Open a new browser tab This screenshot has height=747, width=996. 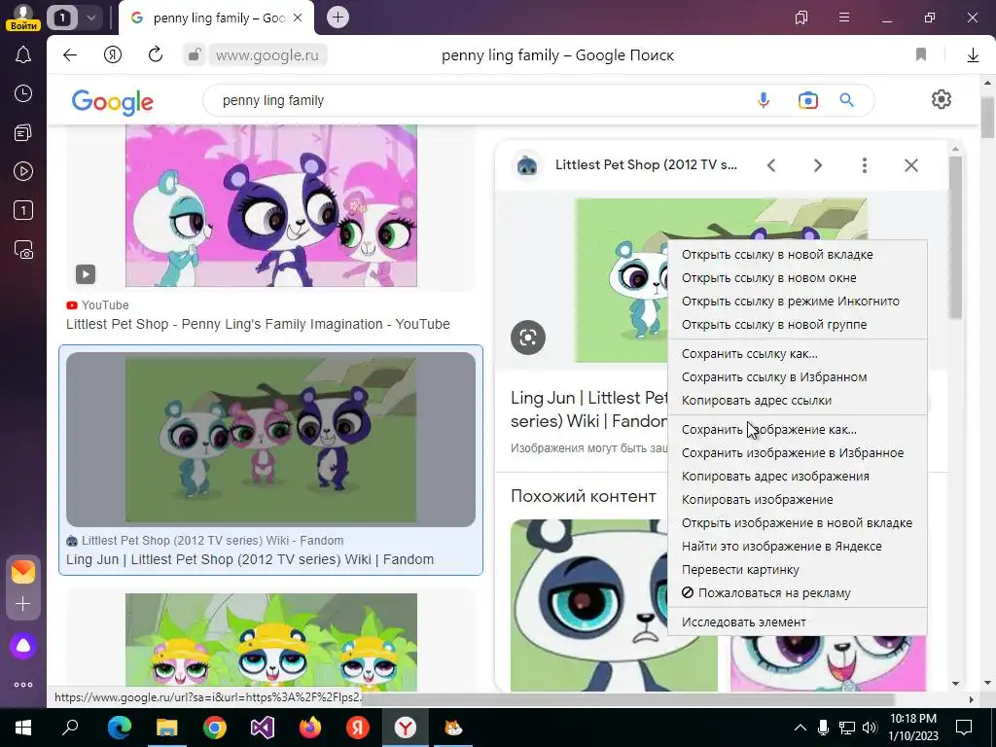pos(338,18)
